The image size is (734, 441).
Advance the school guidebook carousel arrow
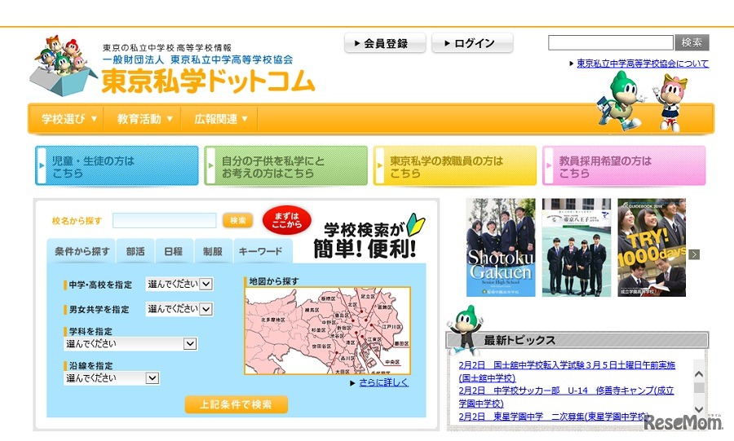[694, 254]
